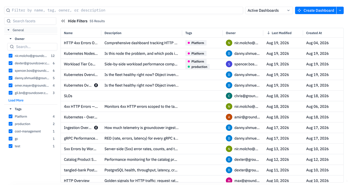Uncheck the Platform tag filter
Screen dimensions: 350x189
pyautogui.click(x=11, y=116)
